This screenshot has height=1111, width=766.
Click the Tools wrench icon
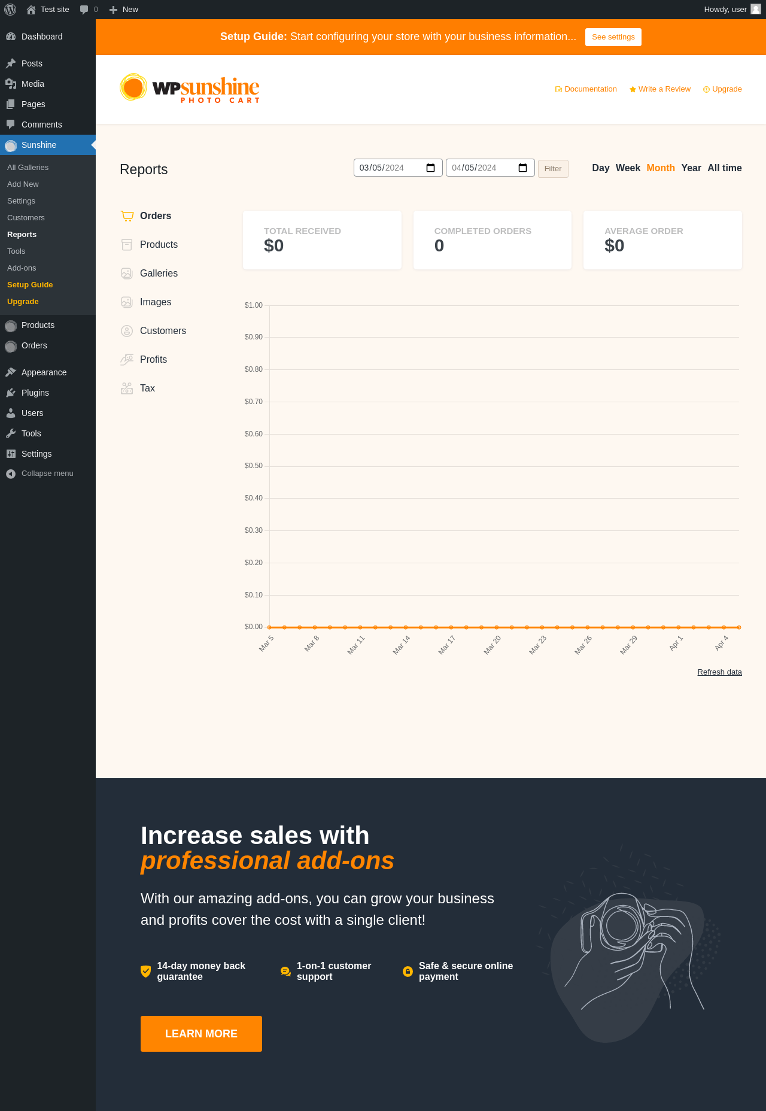click(11, 433)
